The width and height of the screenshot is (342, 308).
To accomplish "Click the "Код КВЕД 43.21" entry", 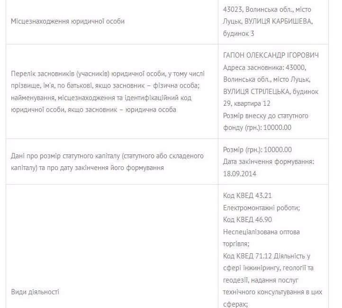I will (x=247, y=196).
